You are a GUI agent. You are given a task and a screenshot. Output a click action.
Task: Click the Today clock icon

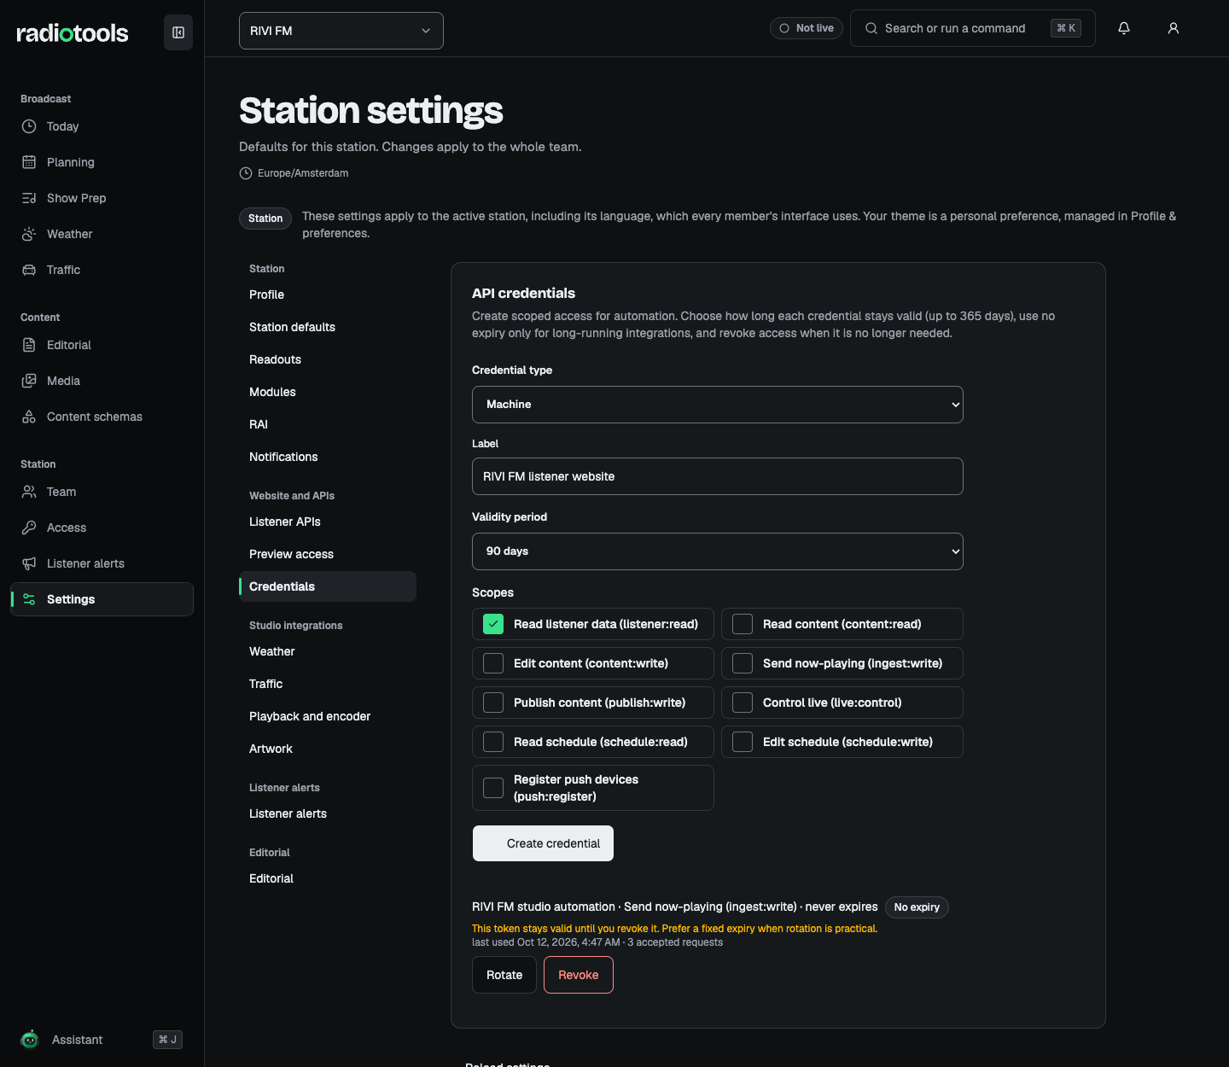click(29, 126)
